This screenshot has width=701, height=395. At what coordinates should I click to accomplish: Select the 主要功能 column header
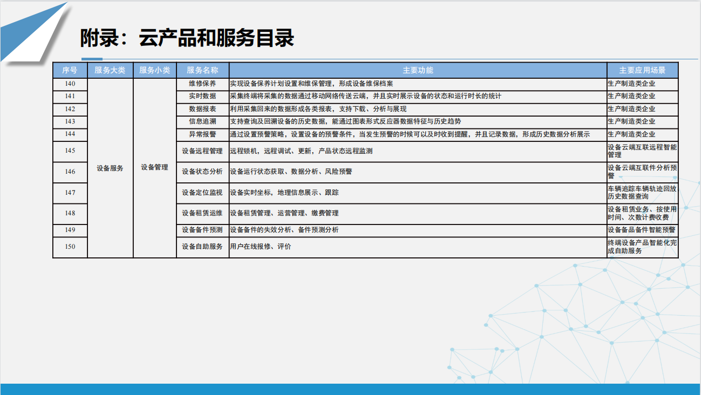pos(418,70)
